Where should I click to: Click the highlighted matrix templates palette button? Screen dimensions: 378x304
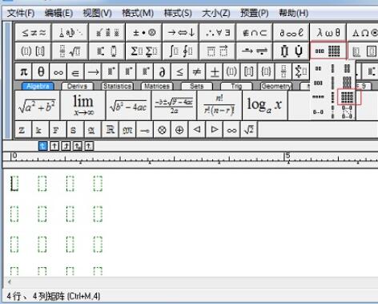pos(328,51)
